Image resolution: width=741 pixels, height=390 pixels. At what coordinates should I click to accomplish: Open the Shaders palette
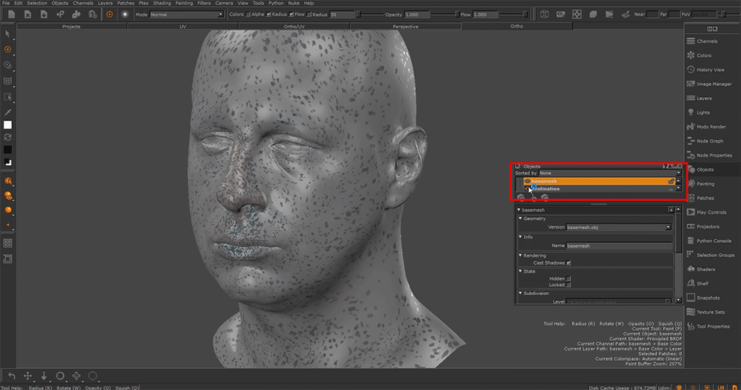coord(705,269)
